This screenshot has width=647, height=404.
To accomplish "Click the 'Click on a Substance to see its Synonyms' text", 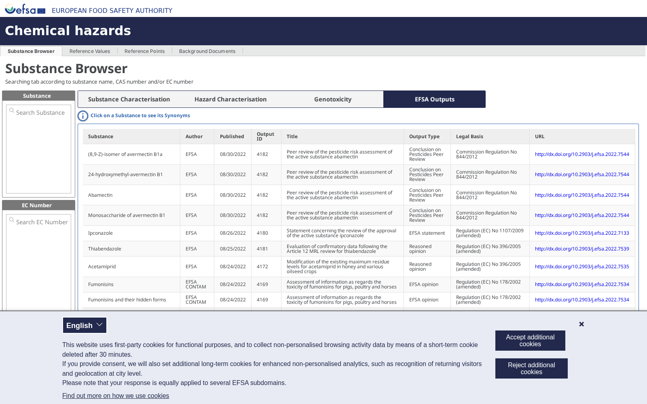I will coord(140,116).
